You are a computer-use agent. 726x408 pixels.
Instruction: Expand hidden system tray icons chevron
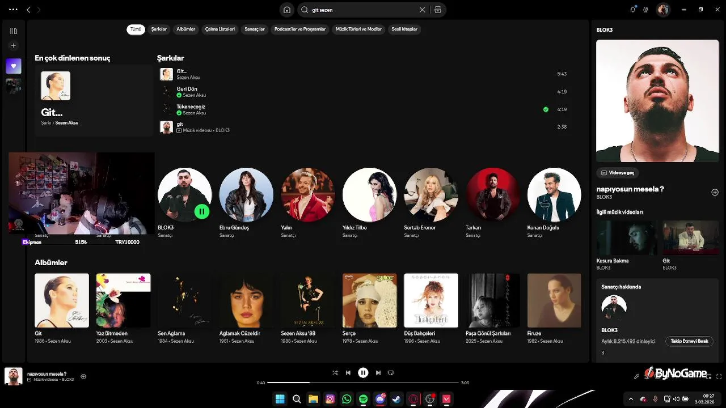630,399
